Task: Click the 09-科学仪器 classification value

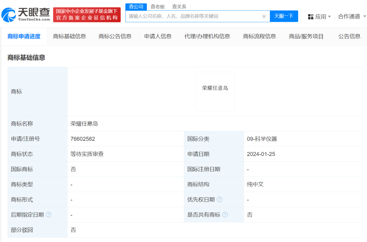Action: [x=262, y=139]
